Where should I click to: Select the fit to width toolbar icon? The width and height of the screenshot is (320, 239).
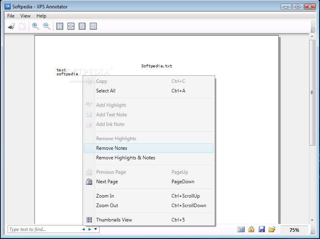pos(71,26)
